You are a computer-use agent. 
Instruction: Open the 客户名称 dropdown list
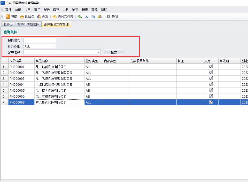tap(99, 52)
